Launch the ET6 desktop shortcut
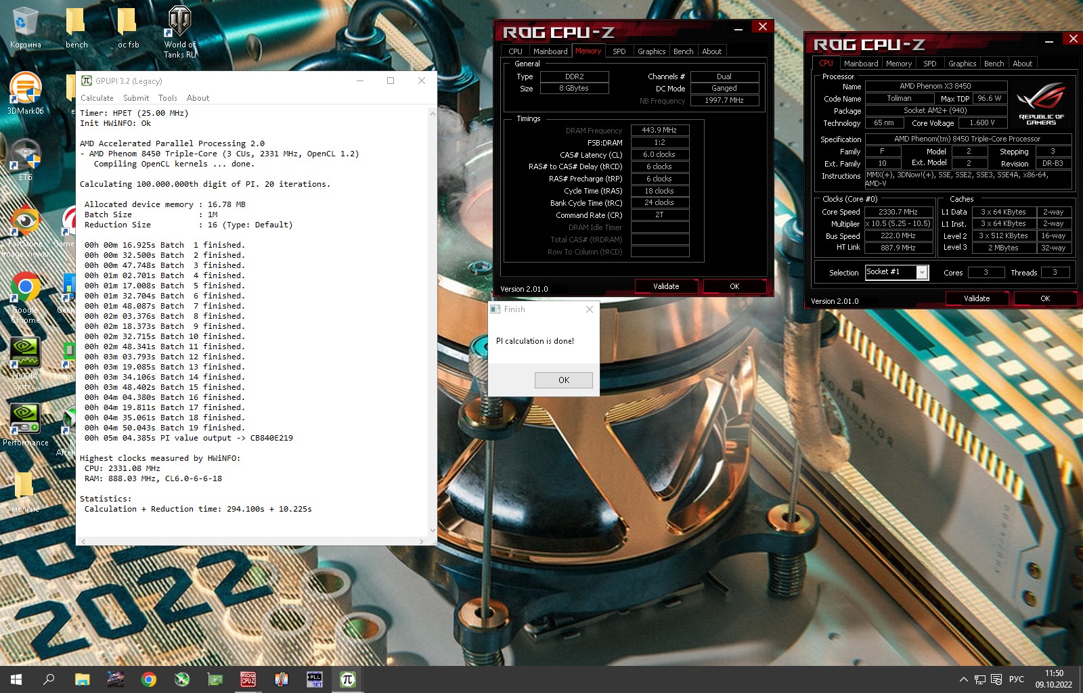 click(x=25, y=159)
